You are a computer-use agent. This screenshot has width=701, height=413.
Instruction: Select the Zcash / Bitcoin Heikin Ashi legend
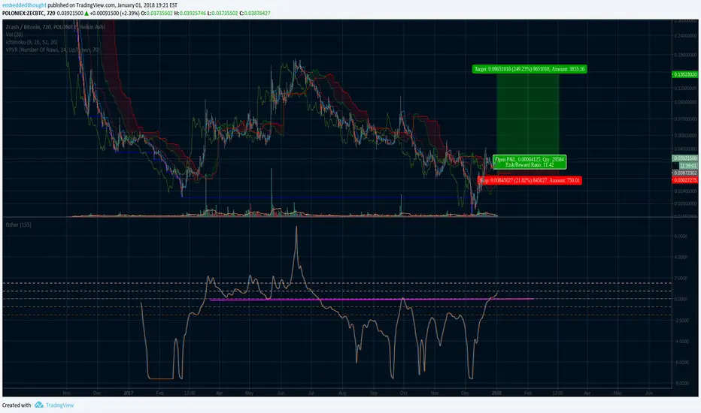tap(55, 27)
